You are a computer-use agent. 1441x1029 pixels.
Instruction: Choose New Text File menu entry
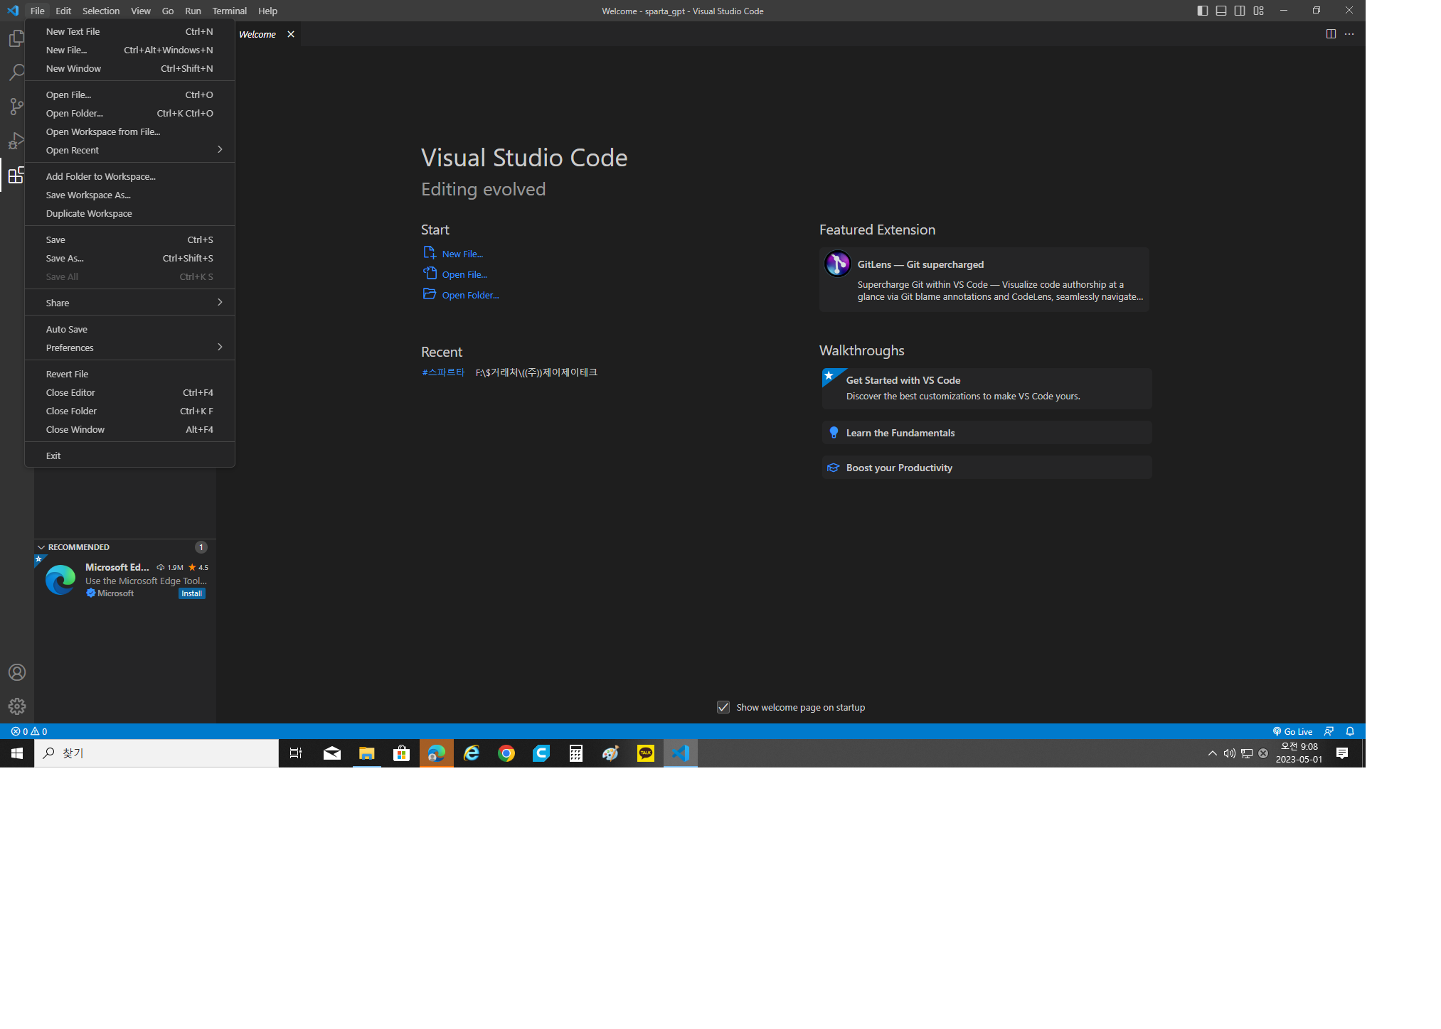tap(130, 31)
